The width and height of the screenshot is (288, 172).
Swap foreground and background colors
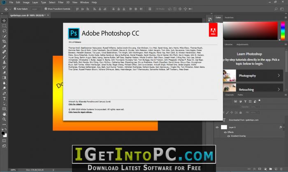[x=6, y=129]
